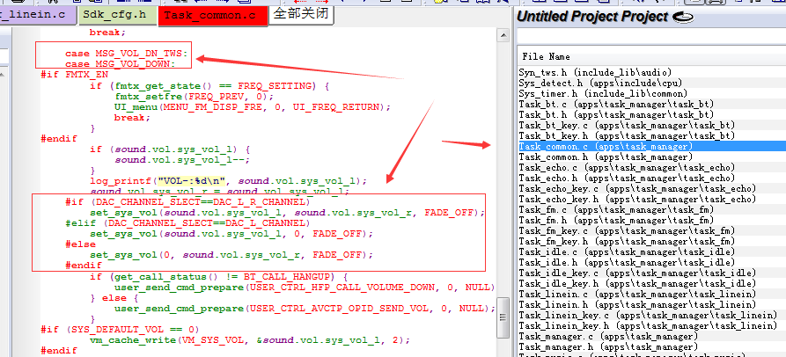Click '#elif (DAC_CHANNEL_SLECT==DAC_L_CHANNEL)' line
The width and height of the screenshot is (786, 357).
(x=187, y=222)
